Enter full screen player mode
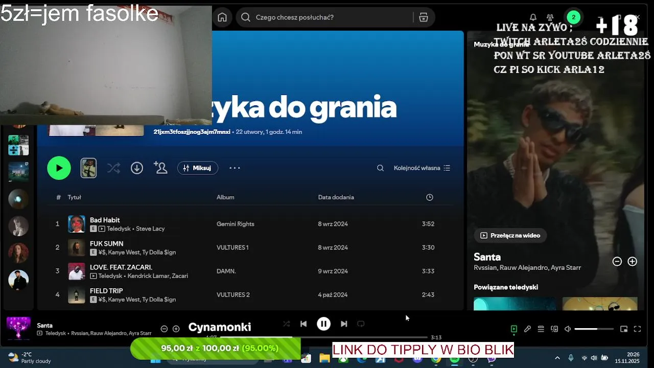 pos(638,329)
